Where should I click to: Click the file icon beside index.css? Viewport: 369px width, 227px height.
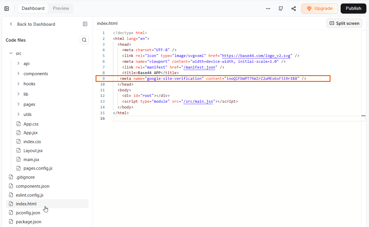click(19, 142)
